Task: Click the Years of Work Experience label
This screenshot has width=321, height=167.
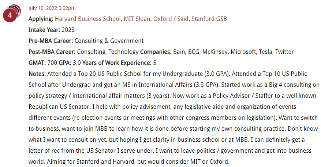Action: (117, 63)
